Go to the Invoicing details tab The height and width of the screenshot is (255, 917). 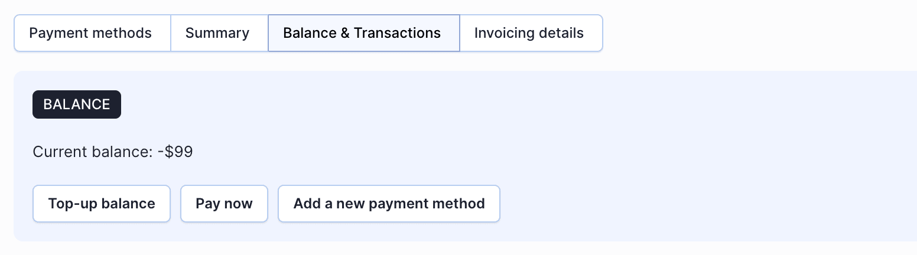[529, 33]
